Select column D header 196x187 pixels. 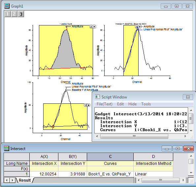pyautogui.click(x=153, y=157)
